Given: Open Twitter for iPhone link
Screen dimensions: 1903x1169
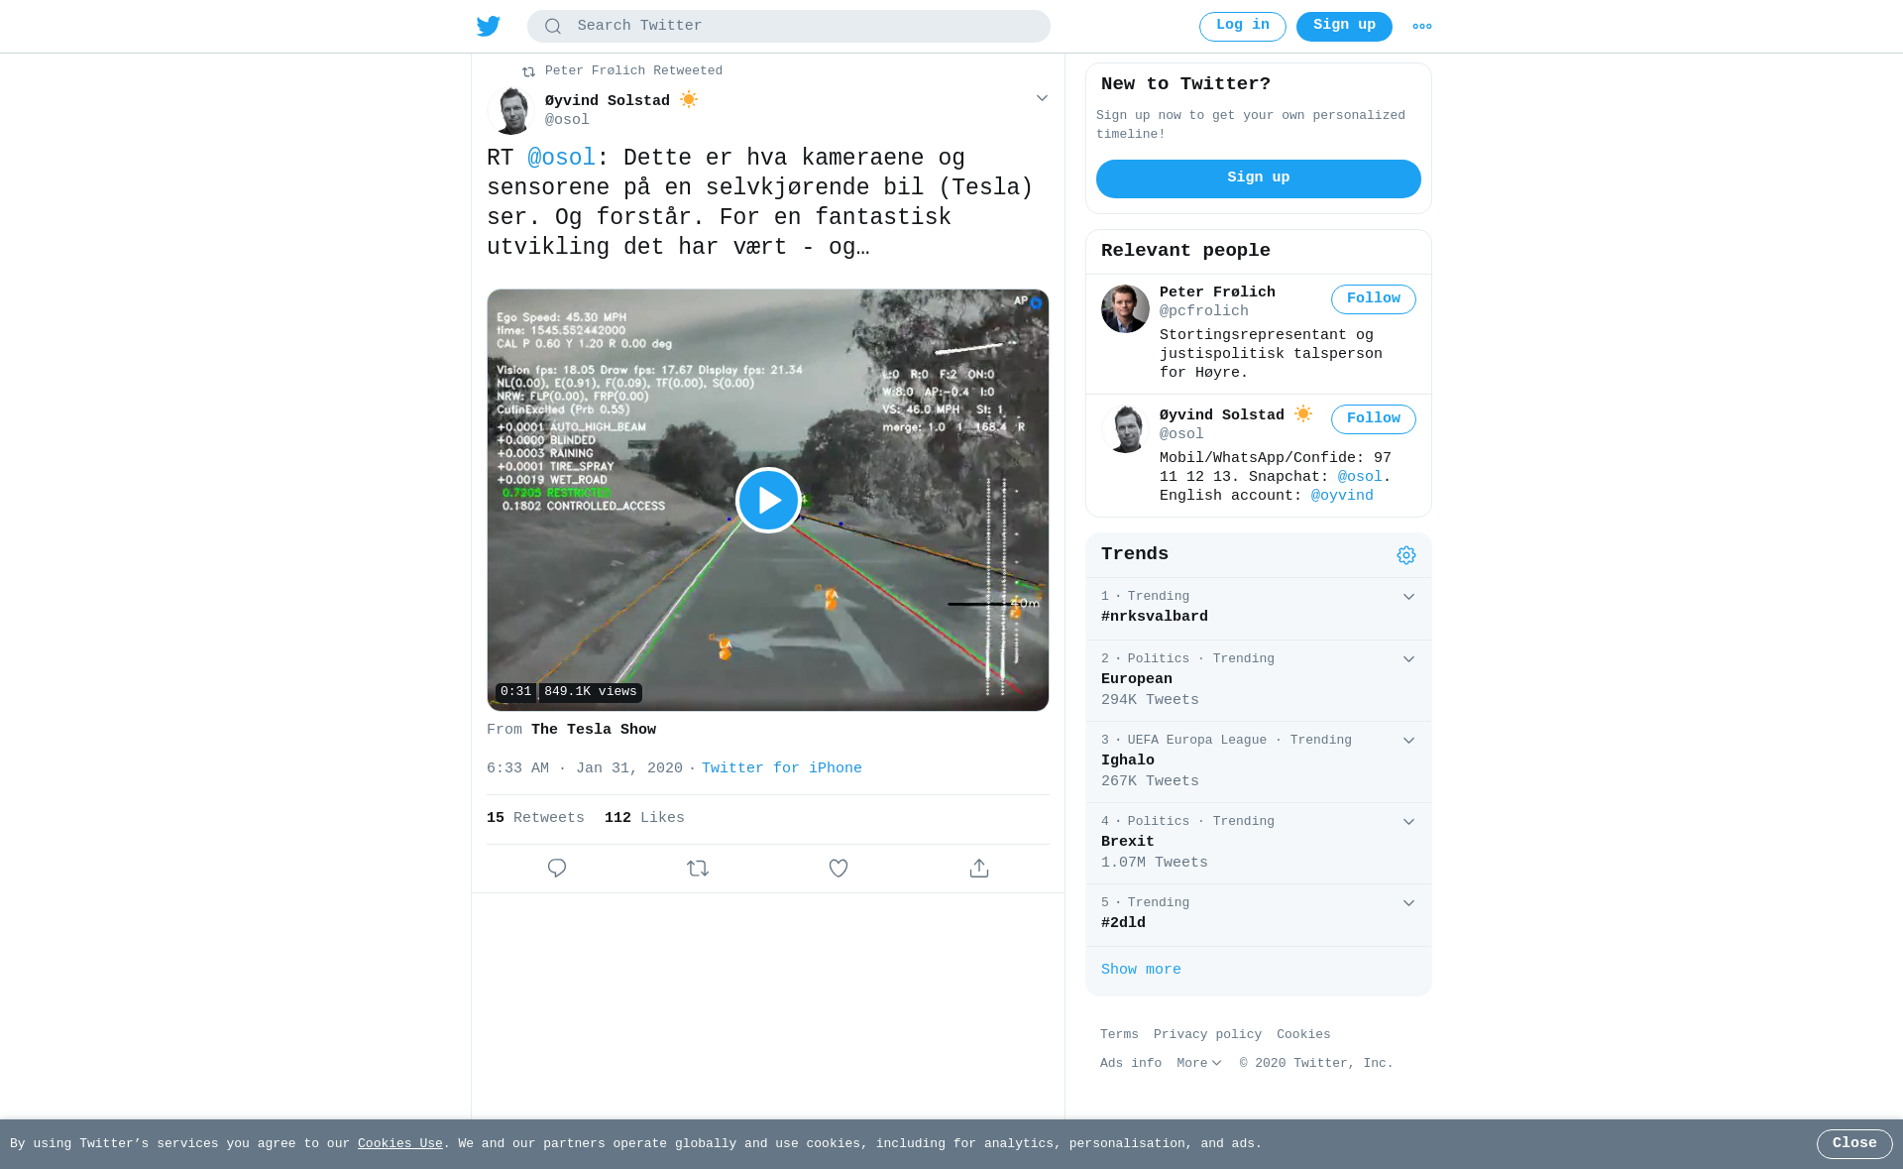Looking at the screenshot, I should tap(782, 768).
